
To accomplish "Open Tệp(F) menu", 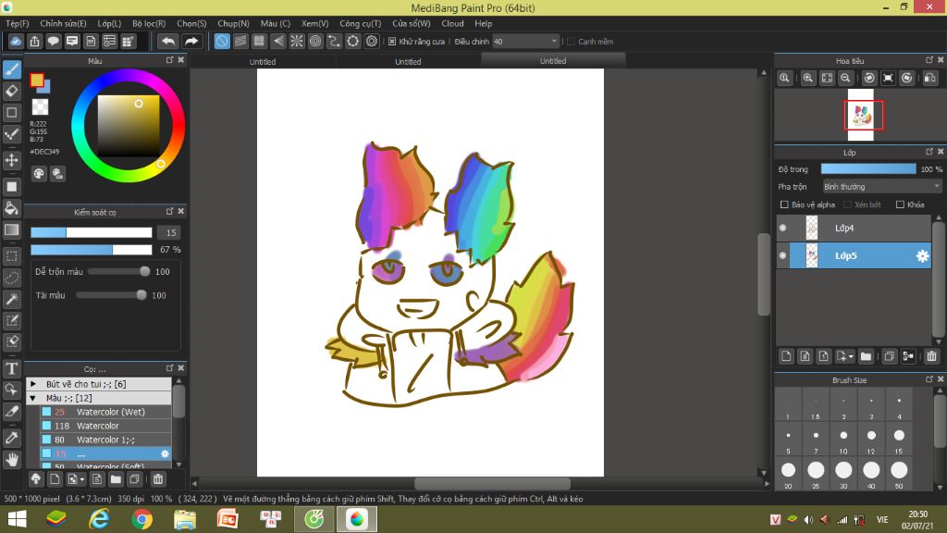I will pos(18,23).
